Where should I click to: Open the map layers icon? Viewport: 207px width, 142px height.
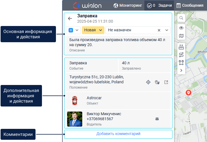pyautogui.click(x=181, y=36)
